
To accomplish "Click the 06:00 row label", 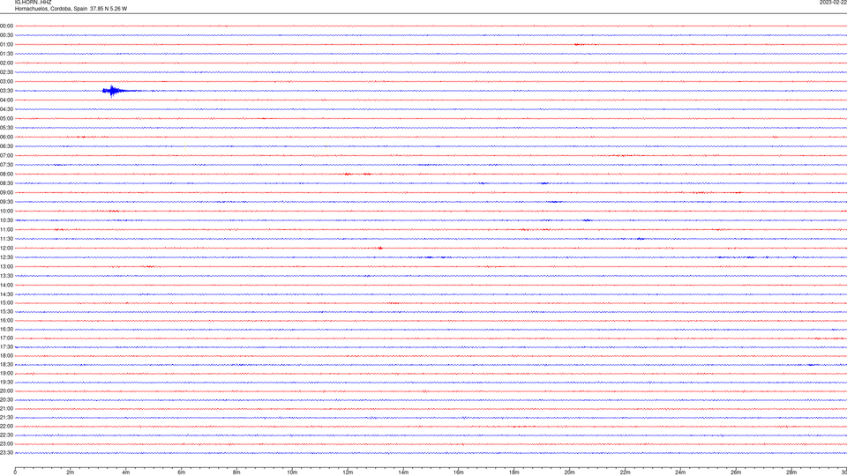I will (6, 138).
